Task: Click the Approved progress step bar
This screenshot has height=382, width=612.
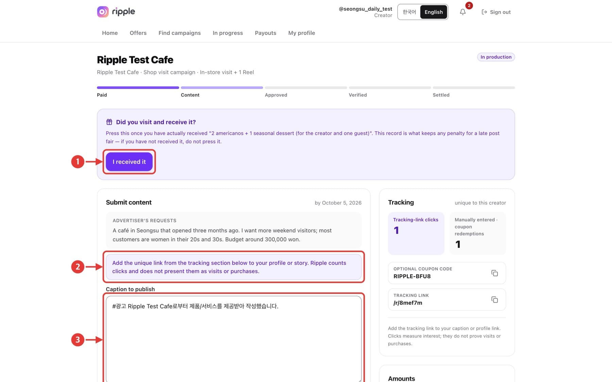Action: point(306,88)
